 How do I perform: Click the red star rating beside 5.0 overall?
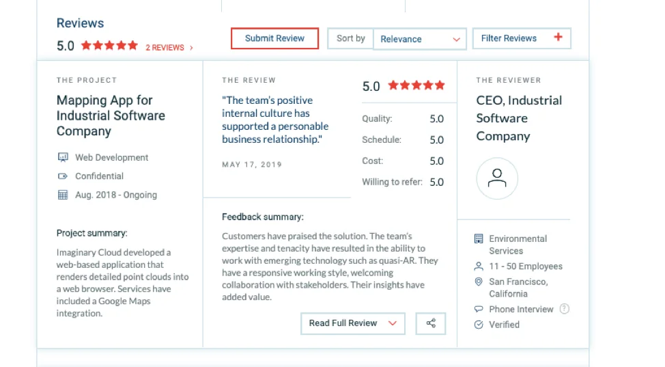pos(109,46)
